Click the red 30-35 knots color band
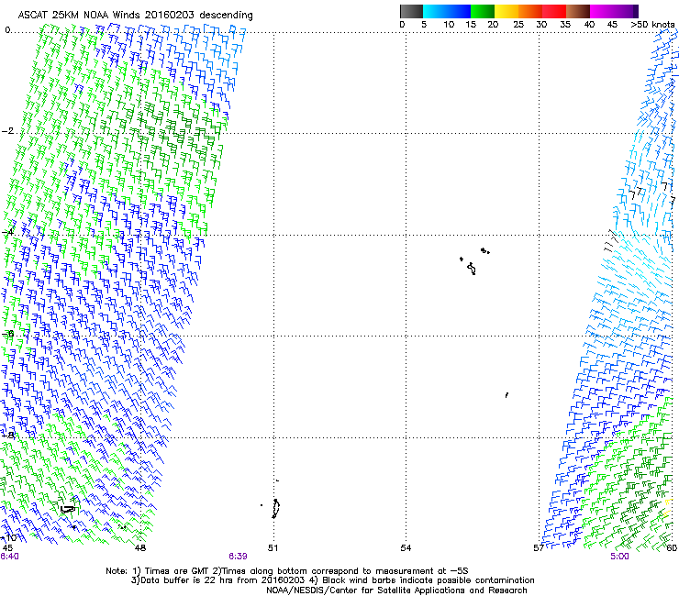 click(x=554, y=11)
